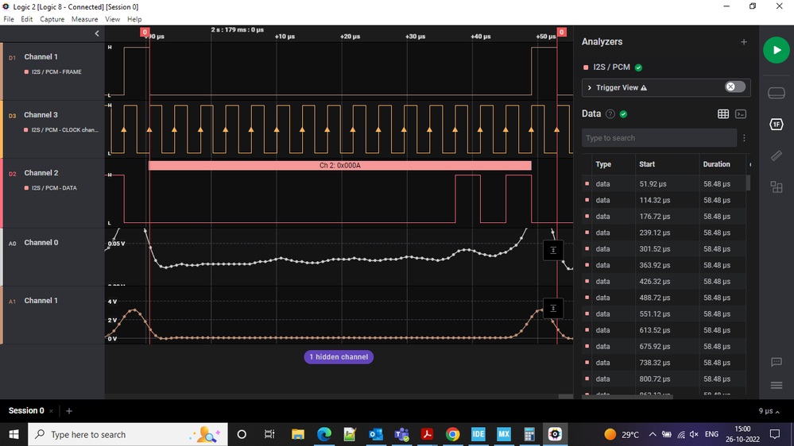Add a new session tab
Viewport: 794px width, 446px height.
tap(69, 411)
